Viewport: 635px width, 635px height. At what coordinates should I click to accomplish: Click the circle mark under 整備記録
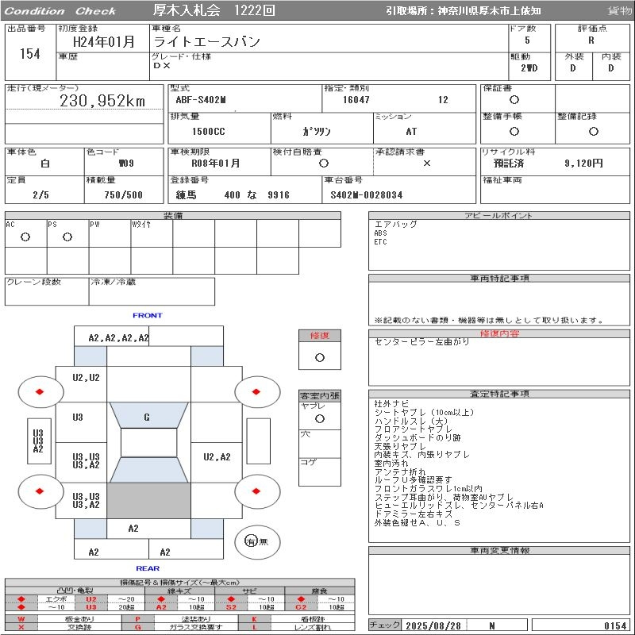click(593, 131)
